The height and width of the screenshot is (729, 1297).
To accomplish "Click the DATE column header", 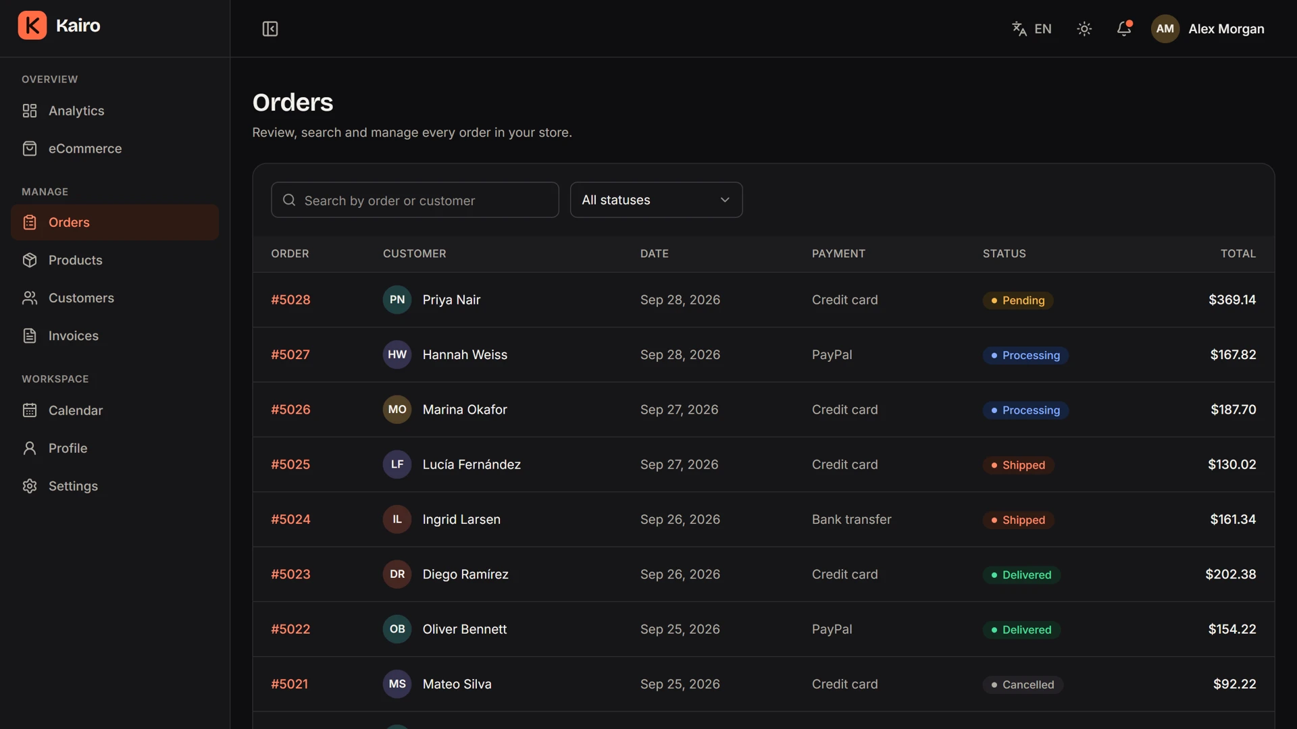I will coord(654,254).
